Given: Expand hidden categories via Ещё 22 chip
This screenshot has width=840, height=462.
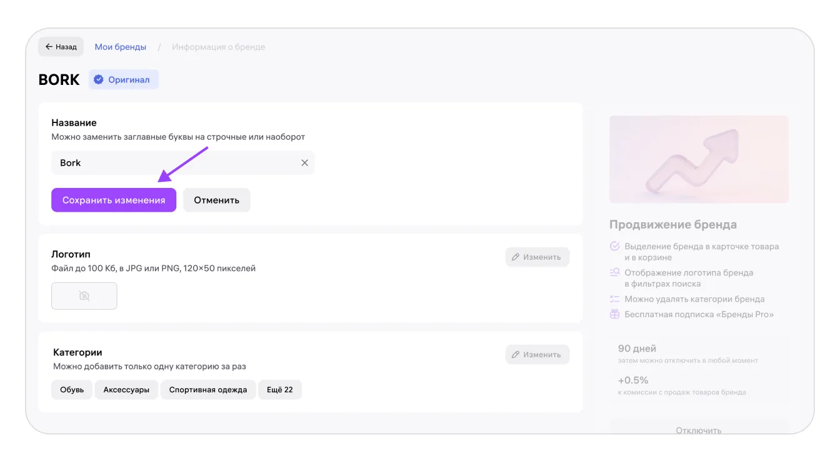Looking at the screenshot, I should coord(280,390).
